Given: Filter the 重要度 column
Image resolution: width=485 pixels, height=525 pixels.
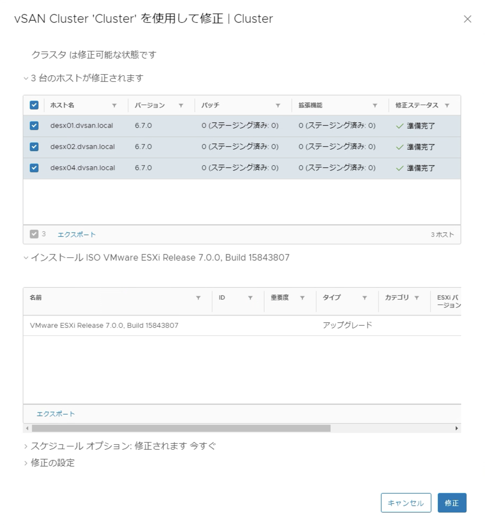Looking at the screenshot, I should [302, 297].
